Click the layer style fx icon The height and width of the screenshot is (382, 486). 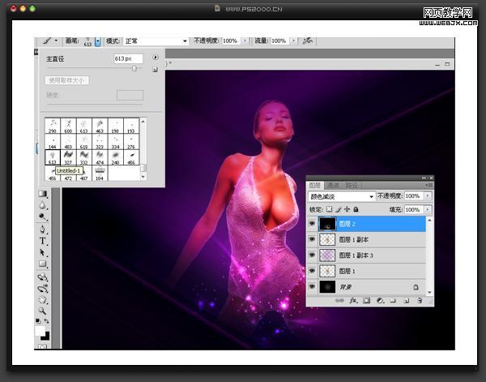tap(353, 300)
